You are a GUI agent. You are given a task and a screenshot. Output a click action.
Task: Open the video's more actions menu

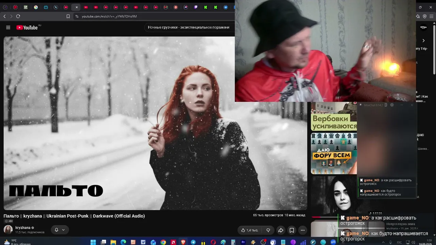tap(303, 230)
